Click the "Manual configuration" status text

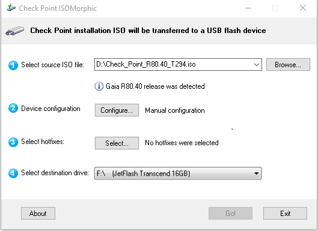[x=175, y=110]
